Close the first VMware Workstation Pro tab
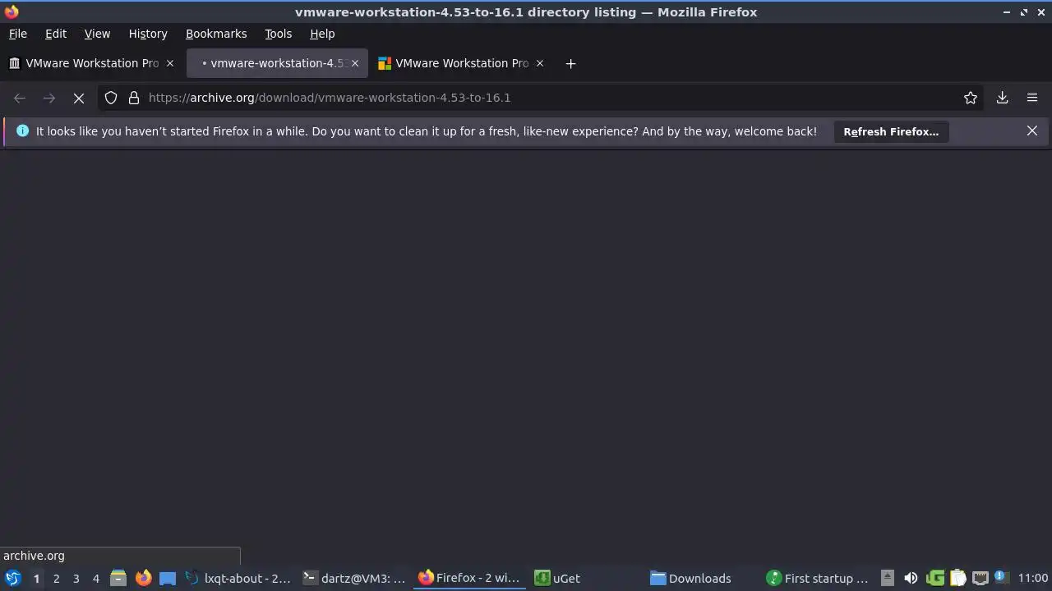The width and height of the screenshot is (1052, 591). tap(170, 63)
